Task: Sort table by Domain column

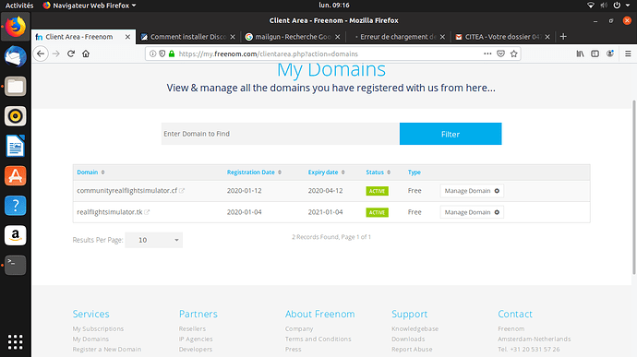Action: pos(90,173)
